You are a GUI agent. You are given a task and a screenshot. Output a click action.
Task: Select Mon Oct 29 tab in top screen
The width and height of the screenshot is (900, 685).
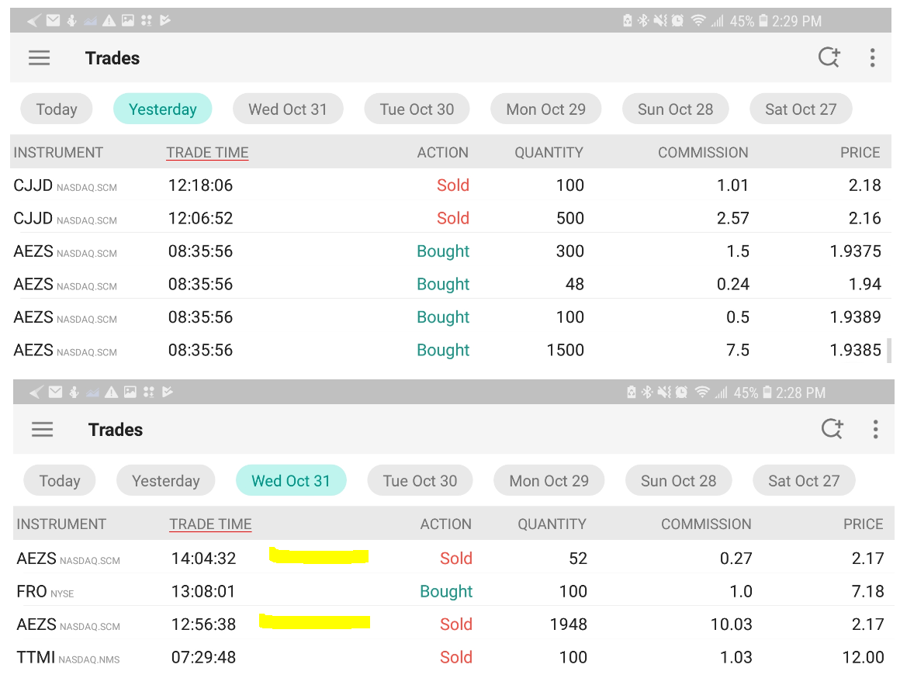pyautogui.click(x=545, y=109)
